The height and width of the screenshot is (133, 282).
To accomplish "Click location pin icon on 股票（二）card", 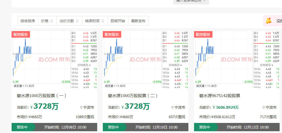I will 172,108.
